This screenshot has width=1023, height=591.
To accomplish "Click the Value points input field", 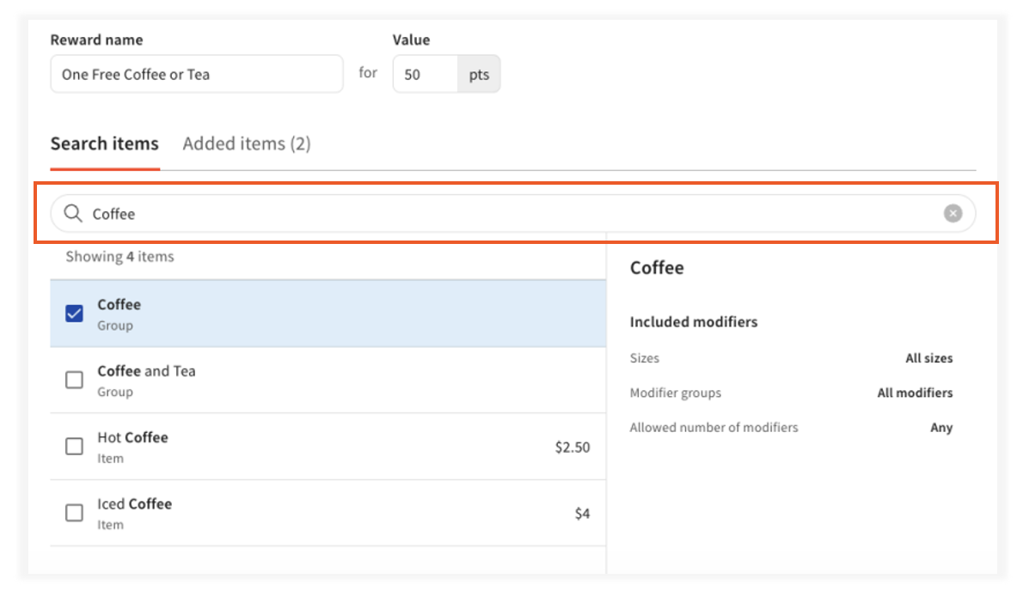I will point(424,74).
